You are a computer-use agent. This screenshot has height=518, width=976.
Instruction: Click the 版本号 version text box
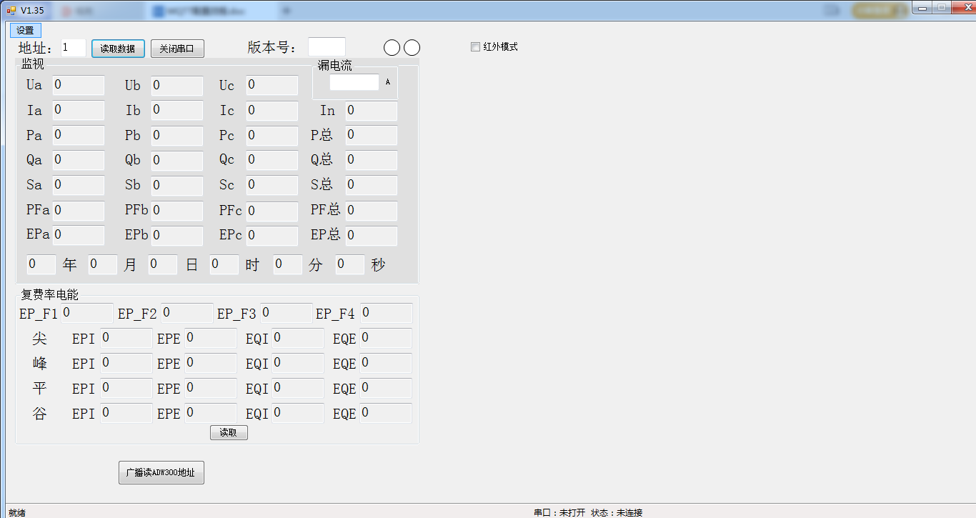327,47
